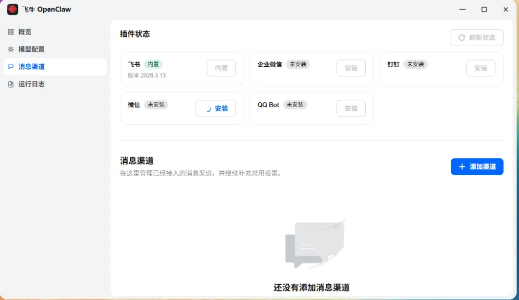Click the 还没有添加消息渠道 empty message
519x300 pixels.
pyautogui.click(x=311, y=288)
